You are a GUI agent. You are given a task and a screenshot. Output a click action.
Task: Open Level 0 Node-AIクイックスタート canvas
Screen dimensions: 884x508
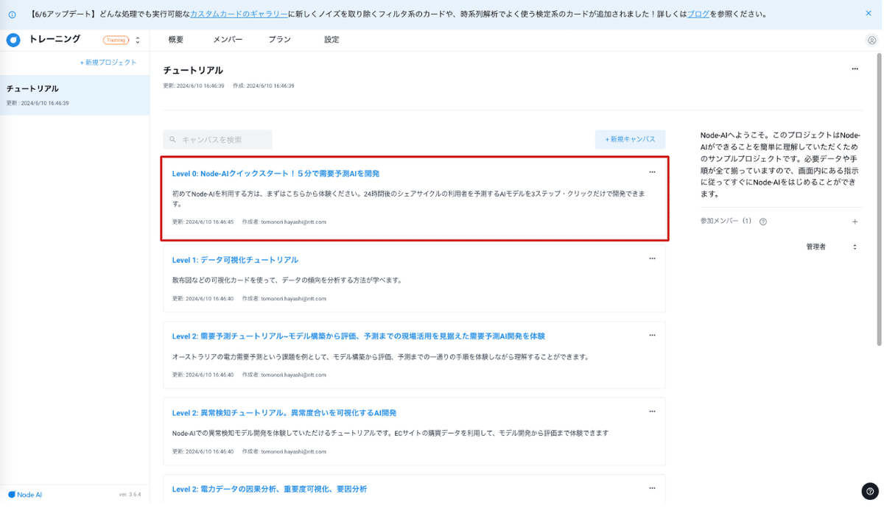(x=276, y=174)
